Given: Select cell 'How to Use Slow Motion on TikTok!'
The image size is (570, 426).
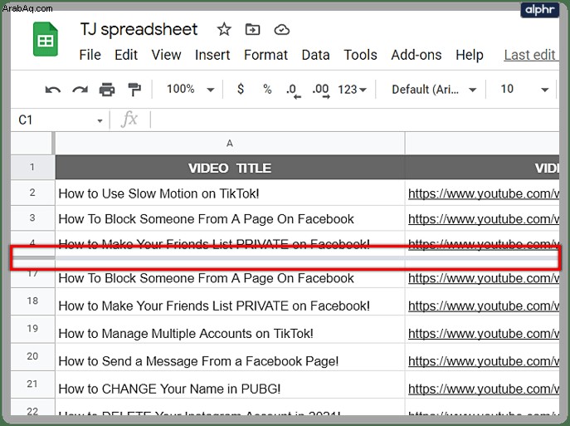Looking at the screenshot, I should pos(230,193).
